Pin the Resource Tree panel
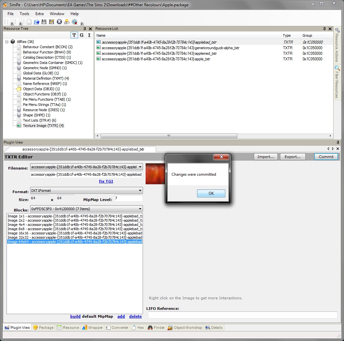This screenshot has height=341, width=344. 85,29
